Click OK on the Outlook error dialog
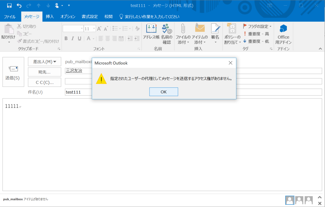The image size is (325, 207). 163,92
